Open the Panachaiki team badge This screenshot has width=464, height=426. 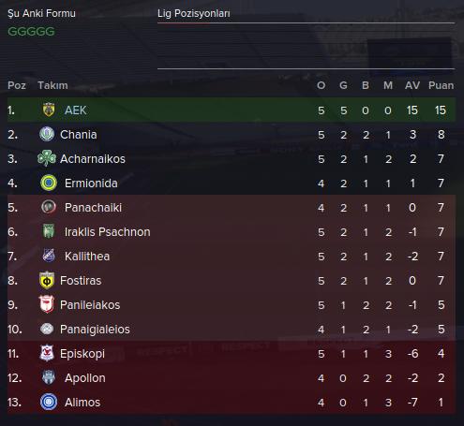(x=49, y=207)
